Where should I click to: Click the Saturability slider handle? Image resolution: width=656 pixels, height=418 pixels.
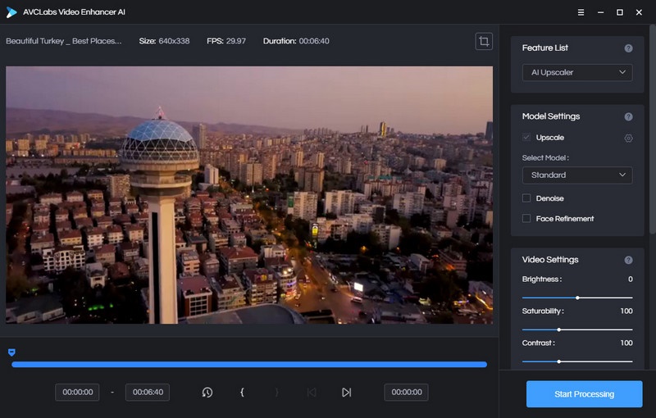click(x=558, y=329)
